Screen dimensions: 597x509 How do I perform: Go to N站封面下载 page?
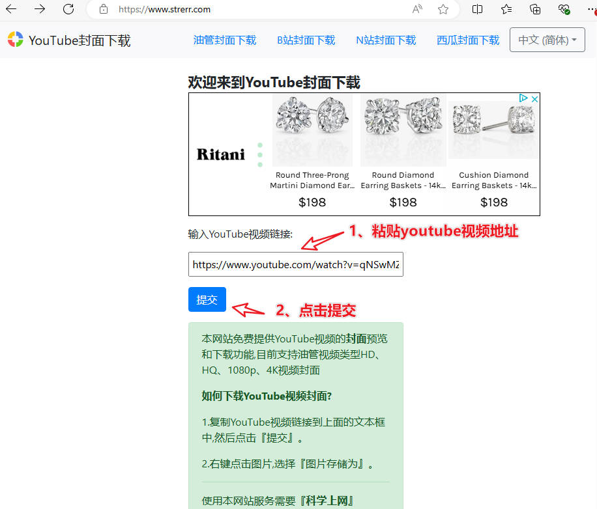pyautogui.click(x=386, y=40)
